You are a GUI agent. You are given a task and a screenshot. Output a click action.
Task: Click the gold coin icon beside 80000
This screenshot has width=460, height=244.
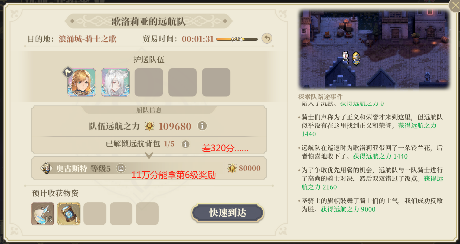pos(232,168)
